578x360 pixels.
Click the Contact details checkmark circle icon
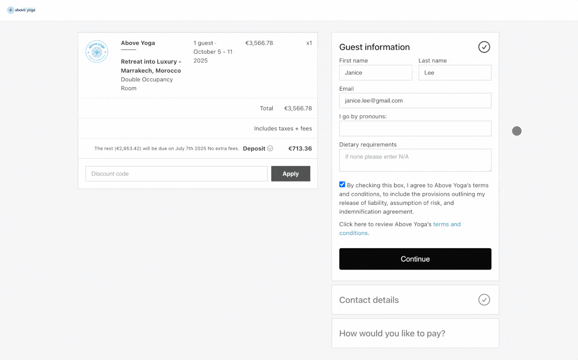484,300
